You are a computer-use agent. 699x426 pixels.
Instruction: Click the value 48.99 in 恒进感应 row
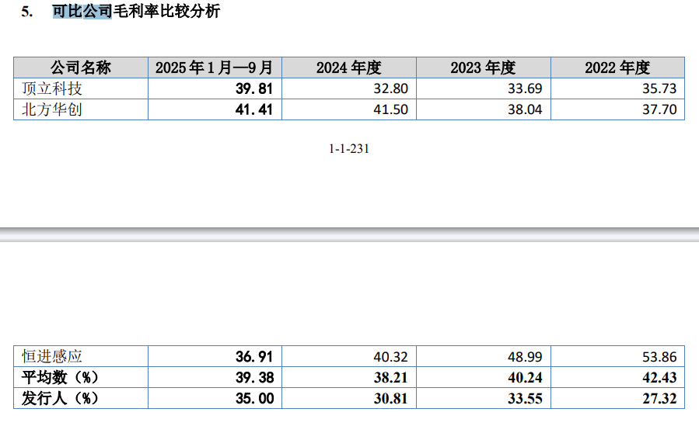524,357
